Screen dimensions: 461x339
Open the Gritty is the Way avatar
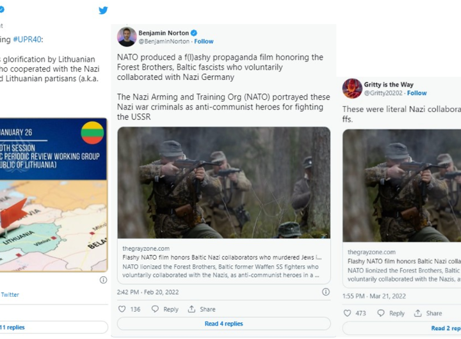(x=352, y=88)
